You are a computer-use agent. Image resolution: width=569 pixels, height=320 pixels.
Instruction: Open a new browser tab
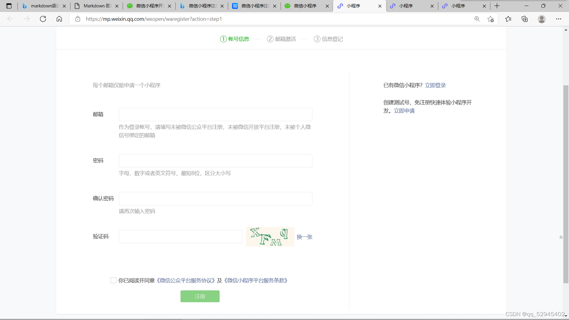[497, 6]
